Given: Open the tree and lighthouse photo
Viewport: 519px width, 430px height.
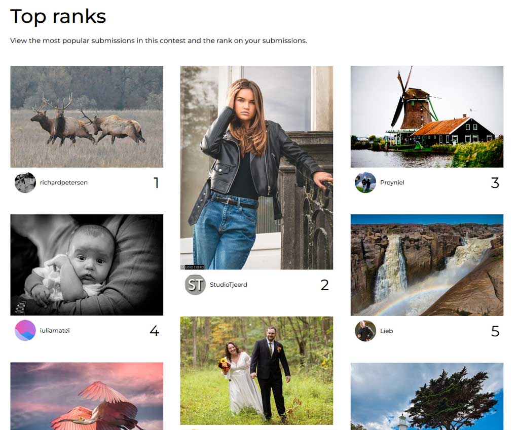Looking at the screenshot, I should coord(427,396).
